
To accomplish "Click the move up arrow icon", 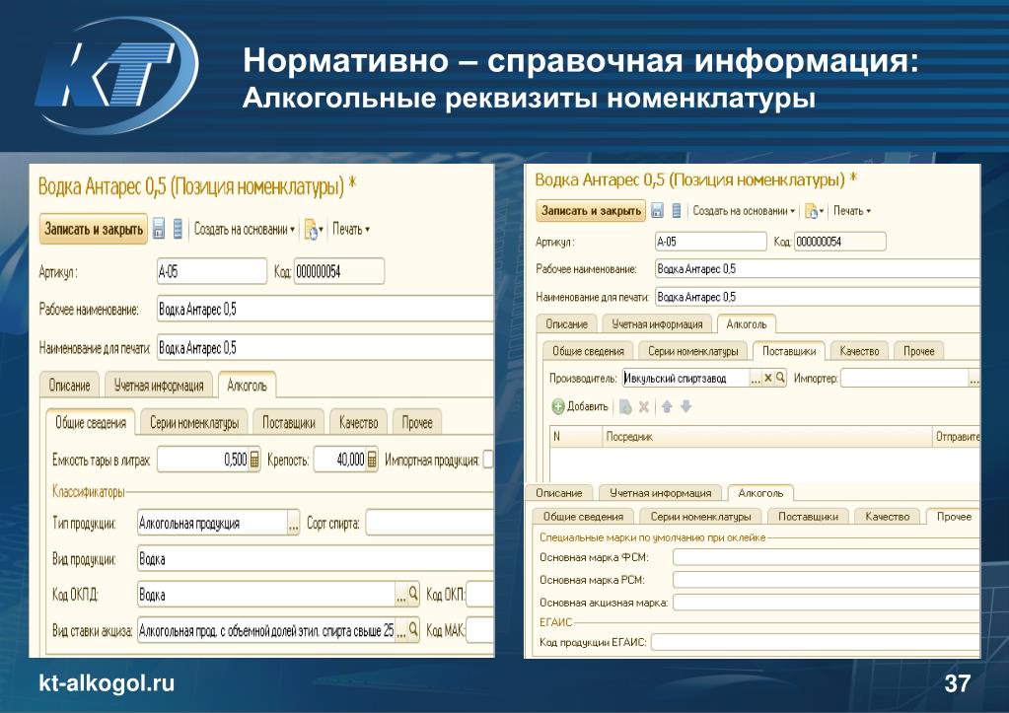I will [x=667, y=406].
